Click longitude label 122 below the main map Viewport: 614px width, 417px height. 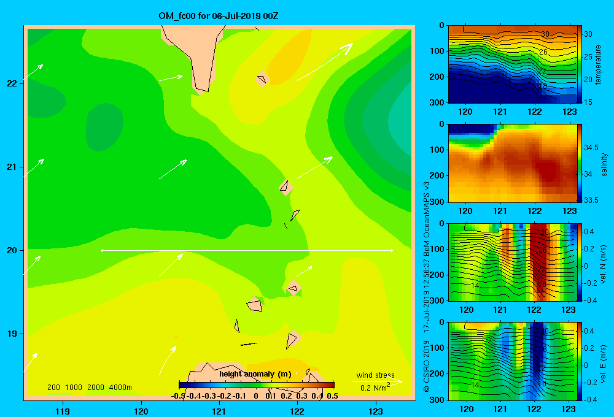coord(297,411)
